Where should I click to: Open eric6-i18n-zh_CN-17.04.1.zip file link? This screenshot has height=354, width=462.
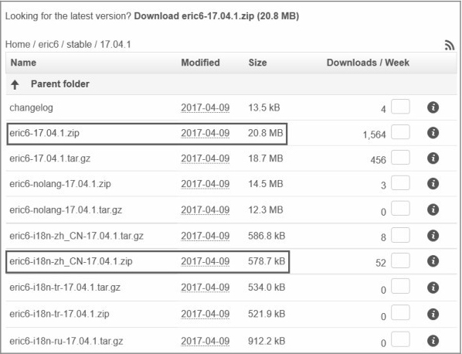(71, 261)
